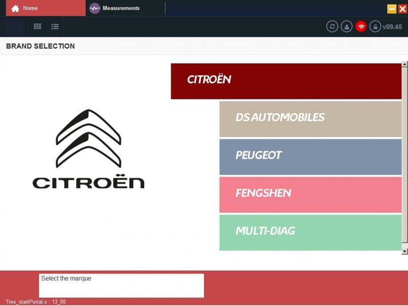
Task: Click the 'Select the marque' message box
Action: 122,286
